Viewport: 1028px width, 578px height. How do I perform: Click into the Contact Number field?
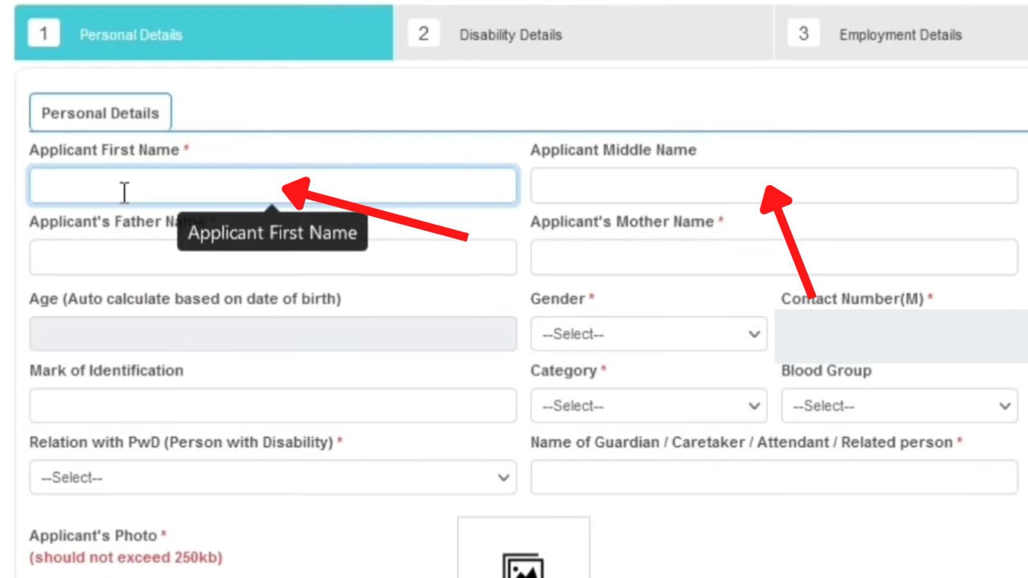click(x=900, y=334)
